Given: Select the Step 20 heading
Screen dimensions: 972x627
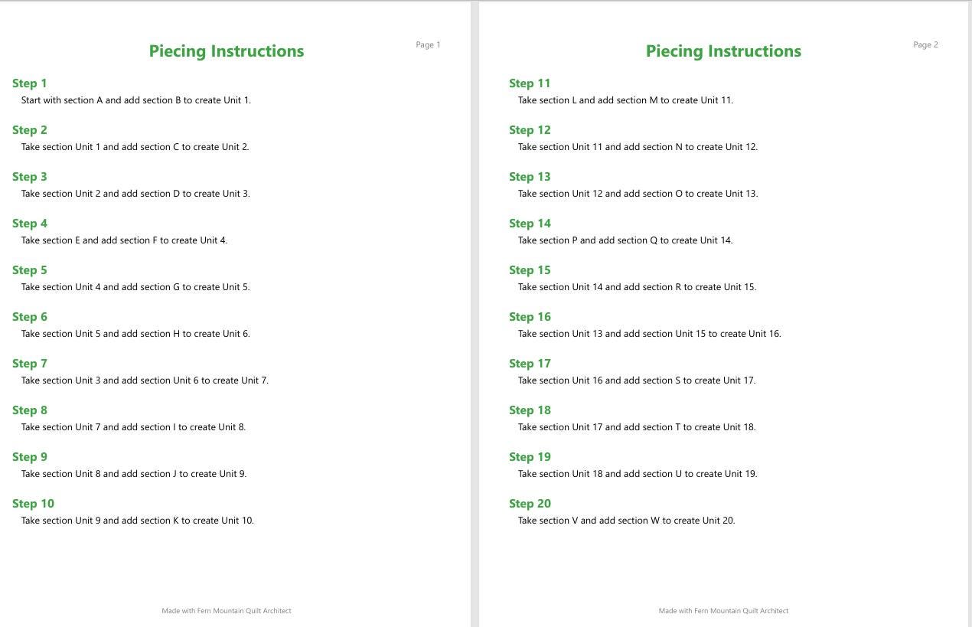Looking at the screenshot, I should (530, 504).
